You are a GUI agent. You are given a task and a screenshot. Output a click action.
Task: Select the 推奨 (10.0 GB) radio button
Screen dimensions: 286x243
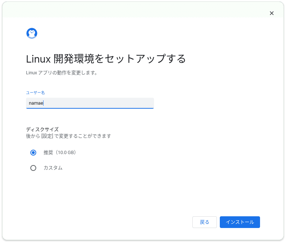pyautogui.click(x=33, y=153)
